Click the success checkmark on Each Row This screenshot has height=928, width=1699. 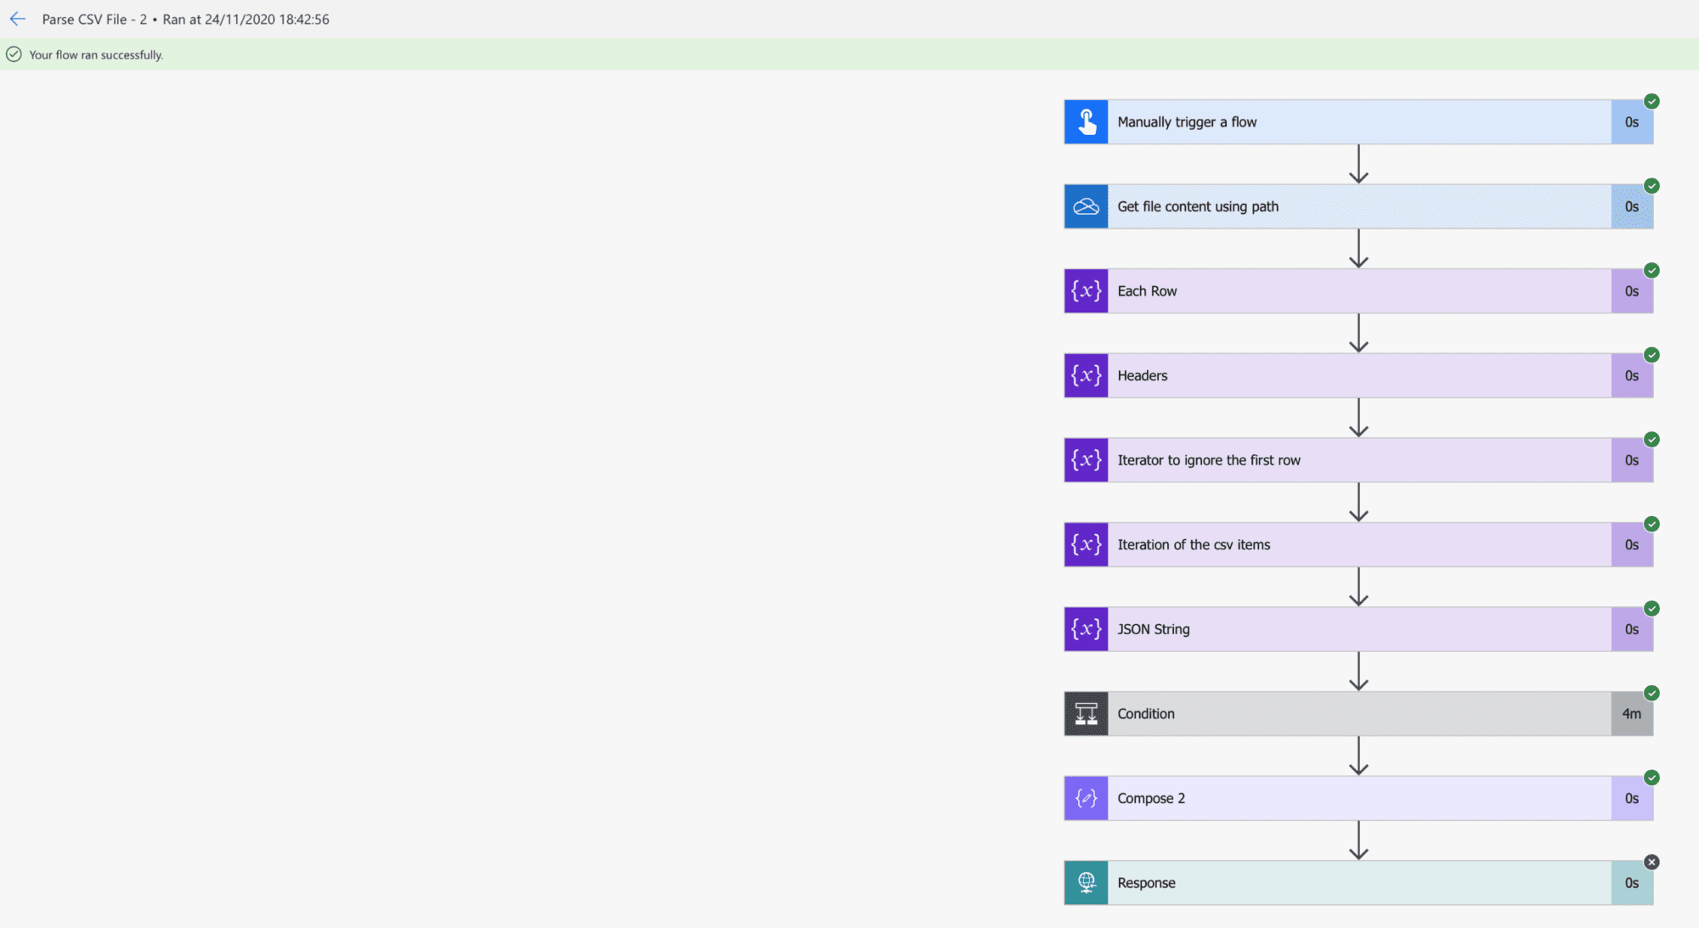click(x=1651, y=270)
